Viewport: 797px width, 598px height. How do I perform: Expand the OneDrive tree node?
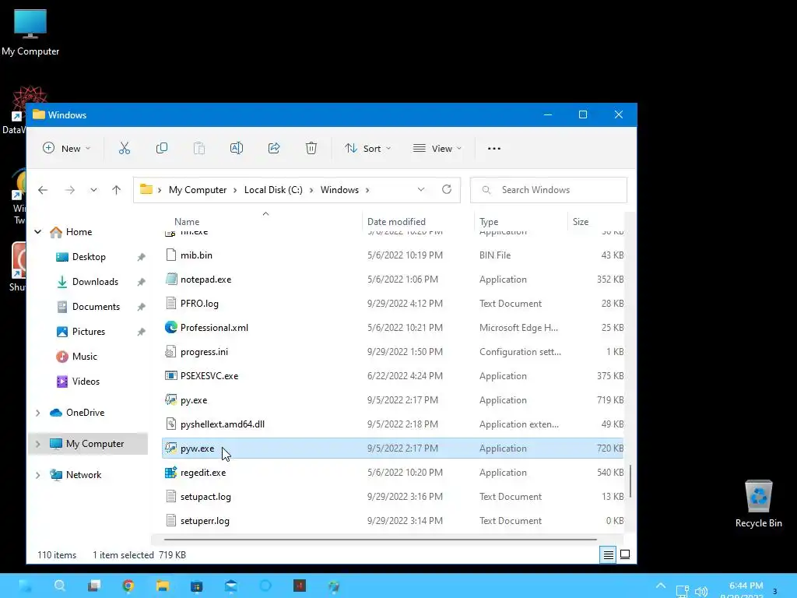pyautogui.click(x=38, y=413)
